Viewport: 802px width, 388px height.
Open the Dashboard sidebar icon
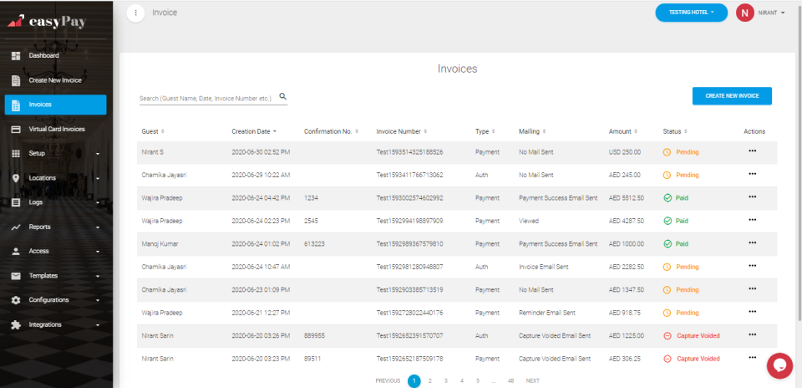pyautogui.click(x=16, y=55)
